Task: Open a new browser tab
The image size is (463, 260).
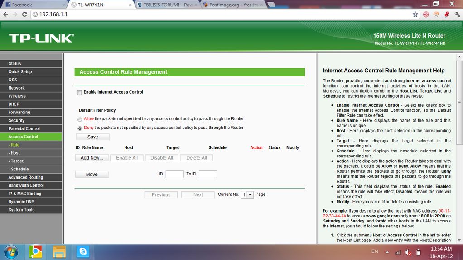Action: [271, 5]
